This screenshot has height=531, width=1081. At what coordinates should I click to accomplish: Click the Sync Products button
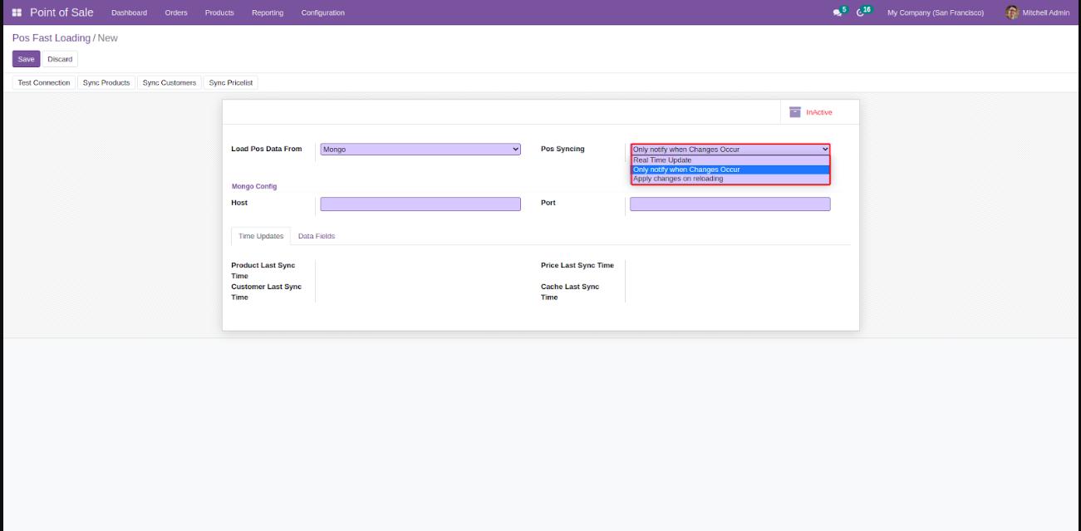pos(106,83)
